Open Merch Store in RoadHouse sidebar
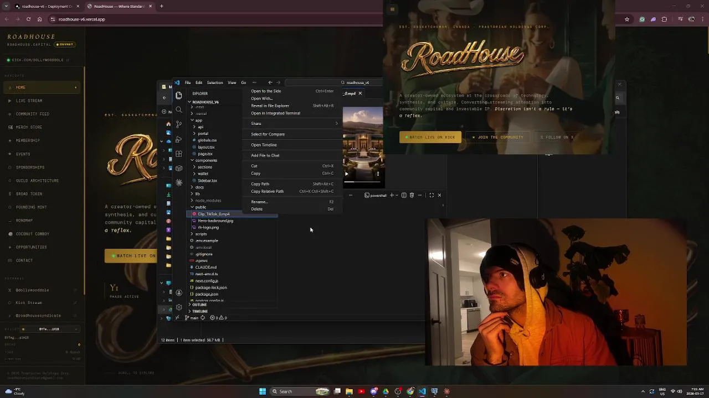This screenshot has height=398, width=709. (x=29, y=127)
